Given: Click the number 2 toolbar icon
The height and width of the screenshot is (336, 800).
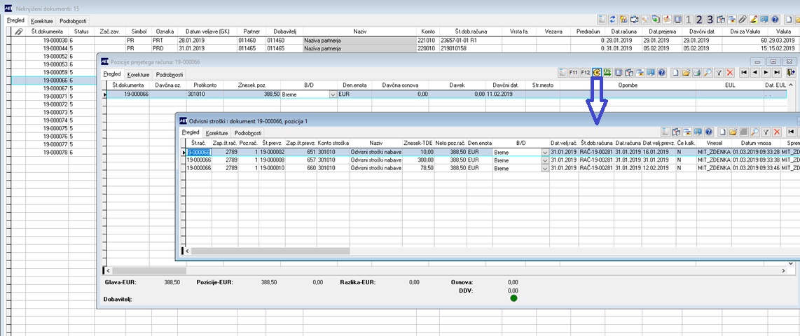Looking at the screenshot, I should 699,20.
